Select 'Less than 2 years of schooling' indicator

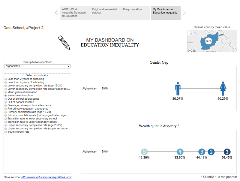[24, 79]
